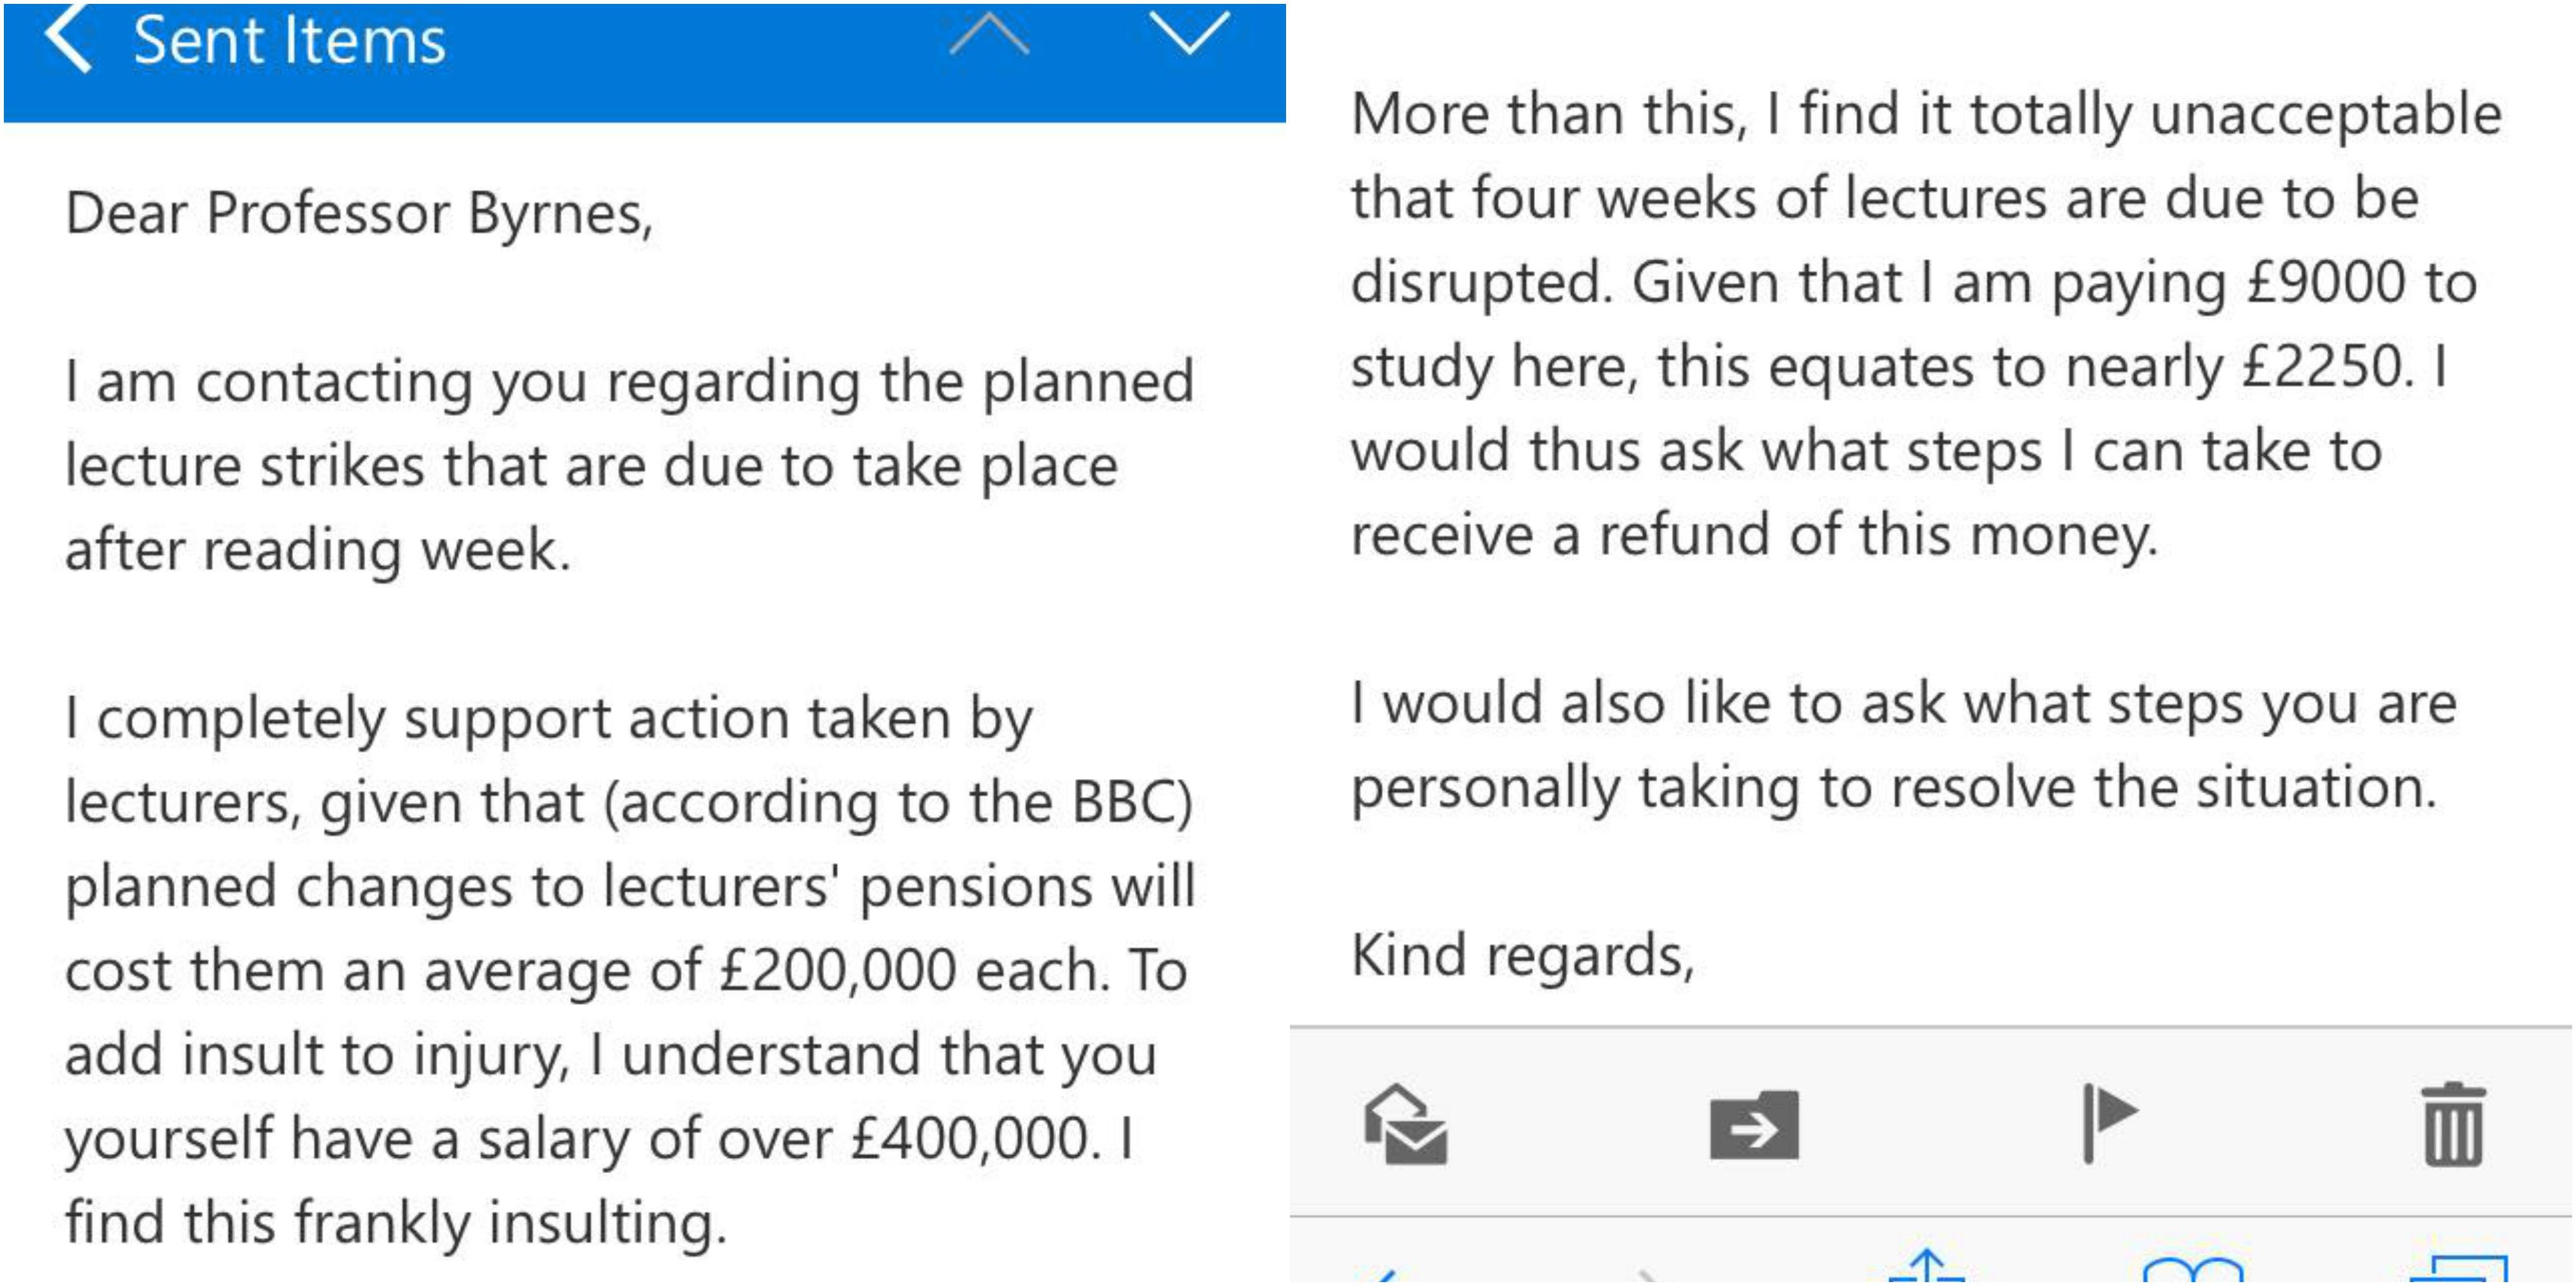Image resolution: width=2576 pixels, height=1286 pixels.
Task: Tap the paragraph about planned lecture strikes
Action: (x=630, y=466)
